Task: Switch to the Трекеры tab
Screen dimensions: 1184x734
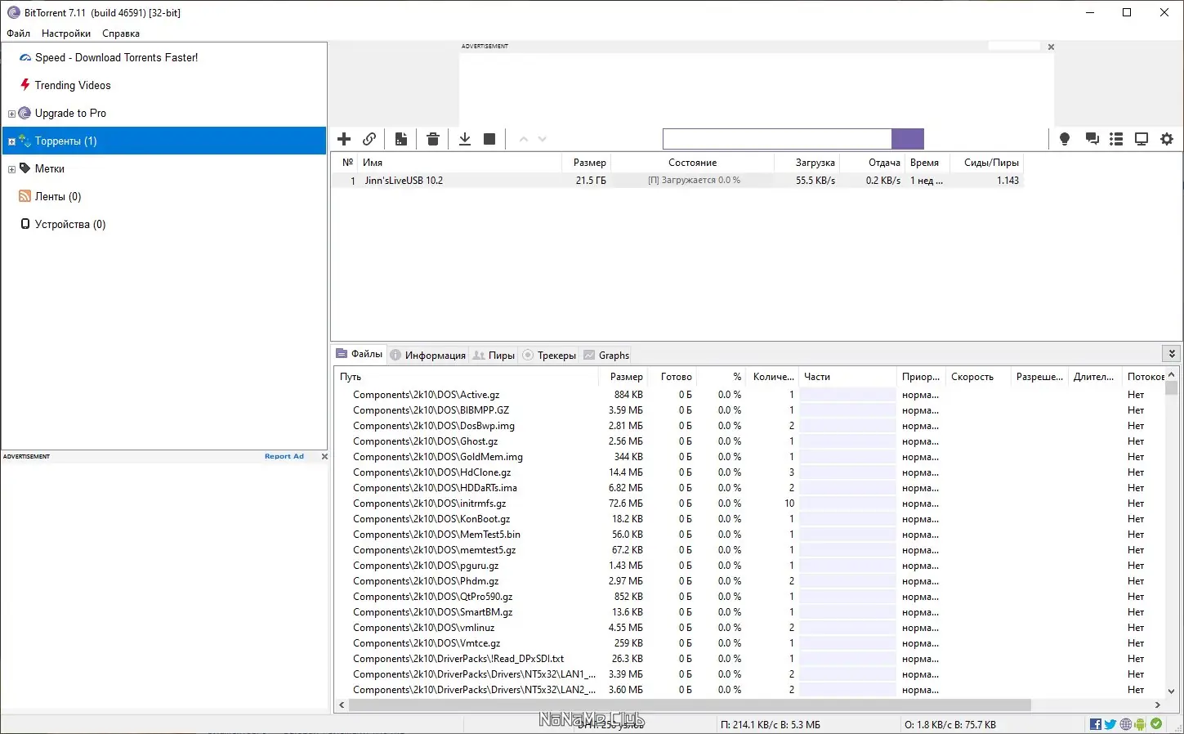Action: click(549, 355)
